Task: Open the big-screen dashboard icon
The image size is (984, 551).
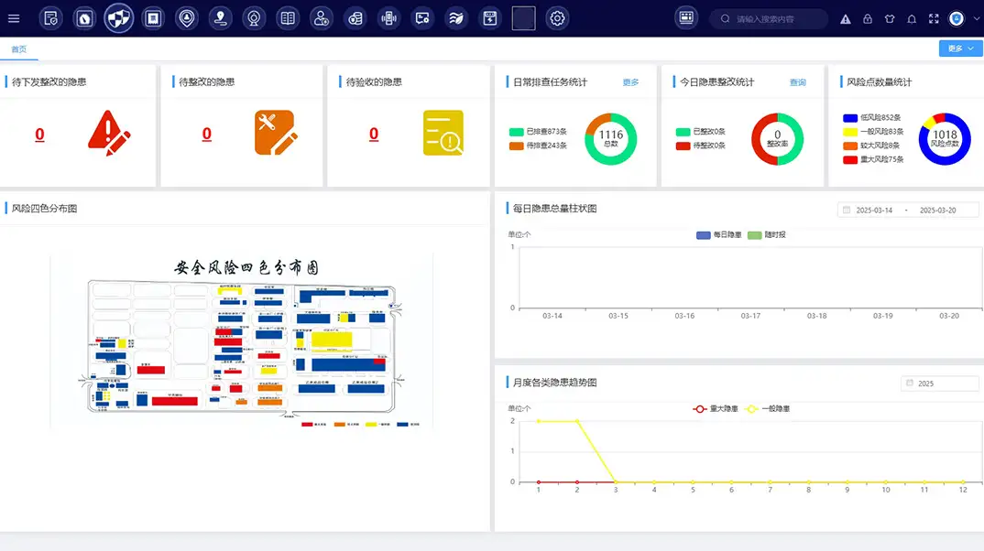Action: (x=686, y=17)
